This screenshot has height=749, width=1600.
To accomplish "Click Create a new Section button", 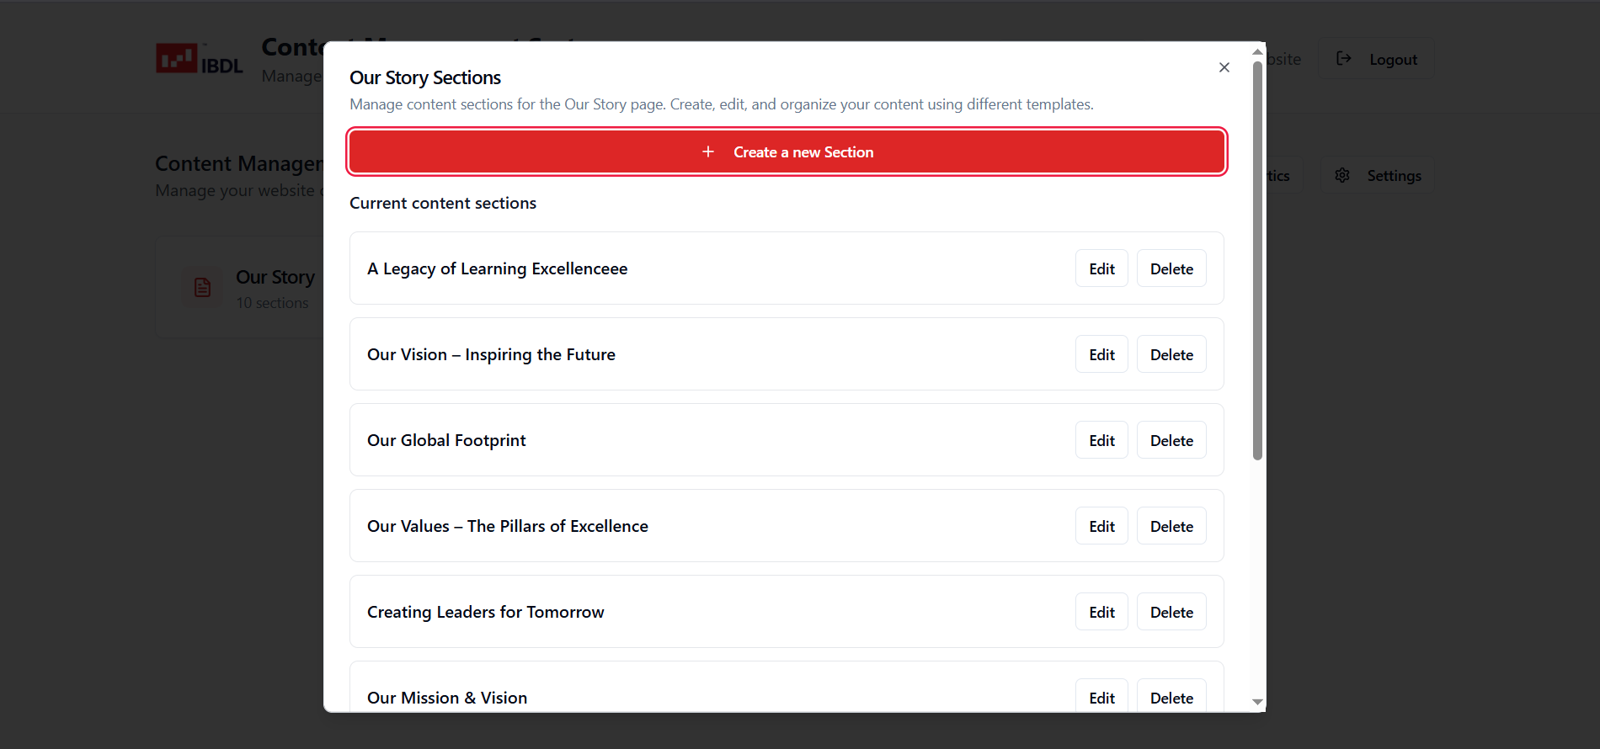I will coord(803,152).
